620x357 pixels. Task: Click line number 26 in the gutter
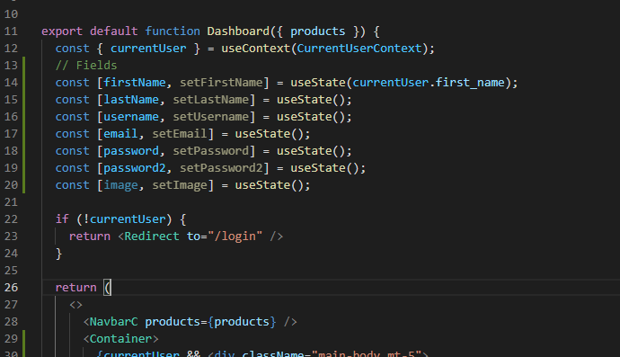(x=11, y=288)
